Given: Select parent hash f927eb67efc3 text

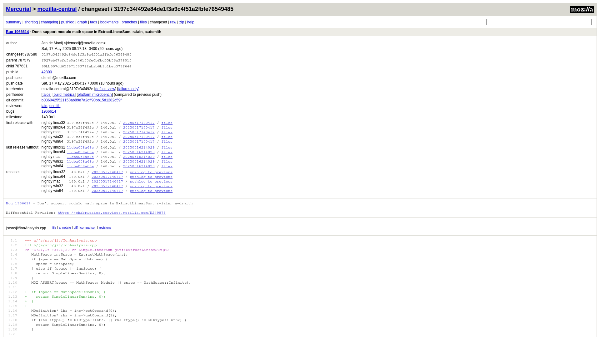Looking at the screenshot, I should click(x=87, y=61).
